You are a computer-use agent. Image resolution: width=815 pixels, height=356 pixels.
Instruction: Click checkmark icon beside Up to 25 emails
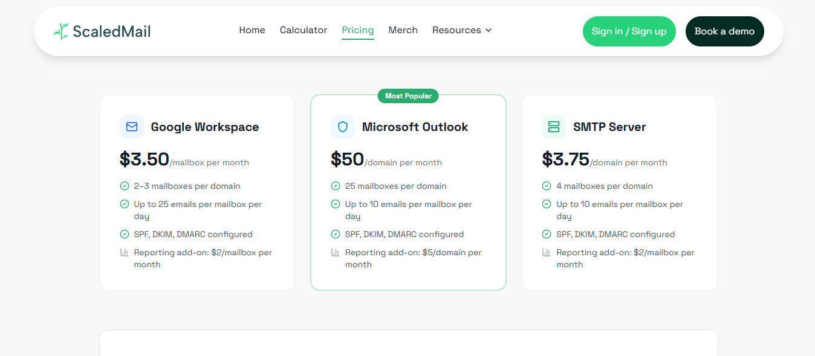(x=125, y=204)
